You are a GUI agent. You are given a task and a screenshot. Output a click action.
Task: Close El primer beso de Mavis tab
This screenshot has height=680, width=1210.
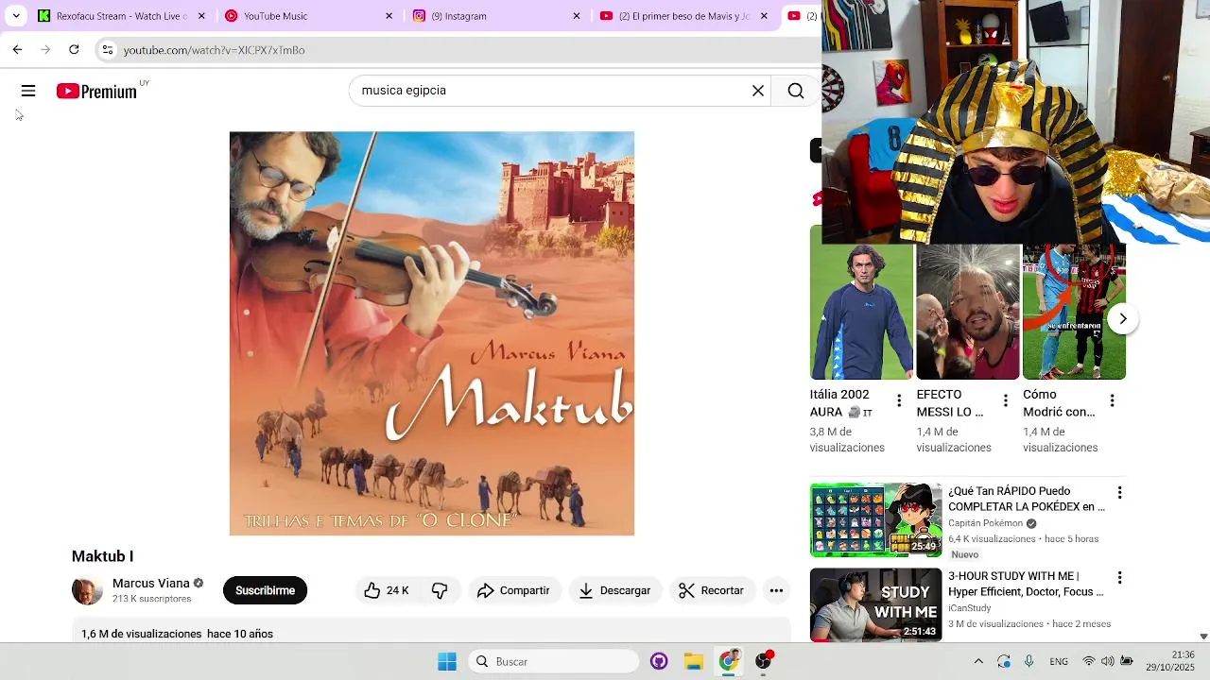(x=764, y=16)
